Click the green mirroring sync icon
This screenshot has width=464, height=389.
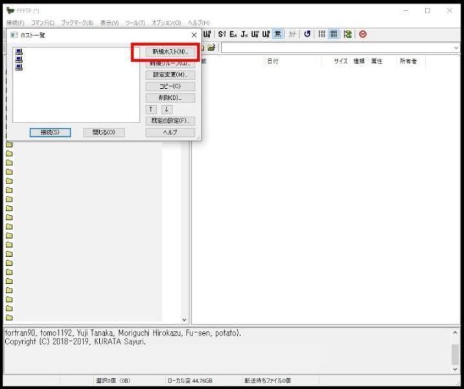[x=348, y=34]
